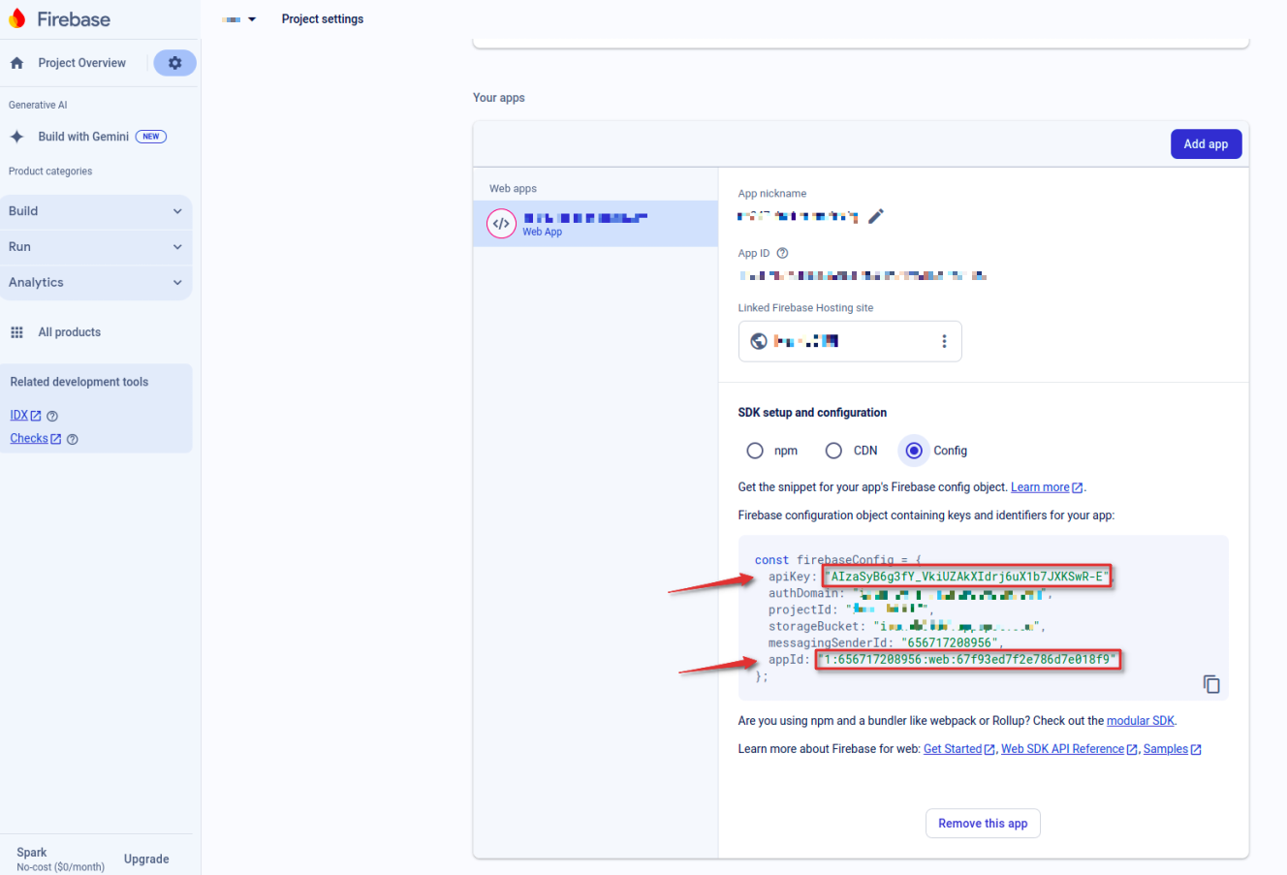The image size is (1287, 875).
Task: Click the Learn more link
Action: click(x=1046, y=487)
